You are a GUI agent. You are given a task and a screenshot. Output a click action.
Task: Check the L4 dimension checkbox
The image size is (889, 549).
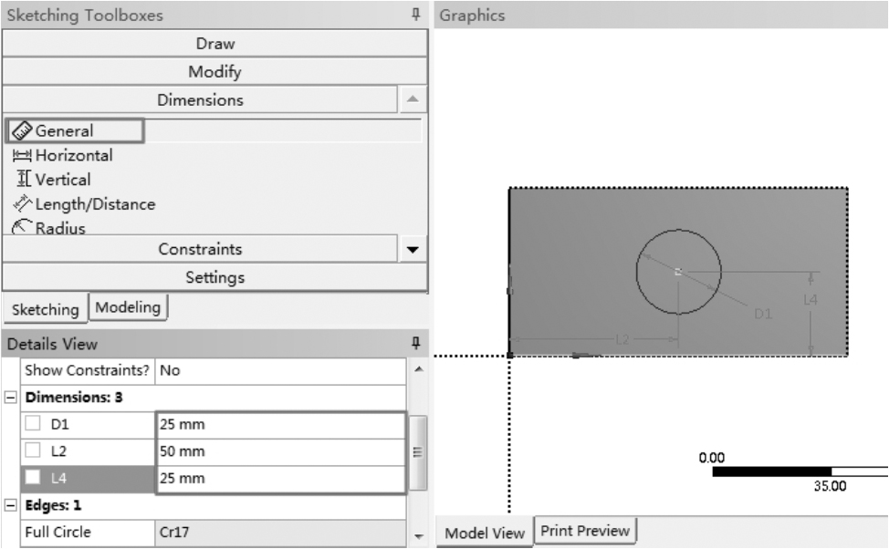click(32, 479)
